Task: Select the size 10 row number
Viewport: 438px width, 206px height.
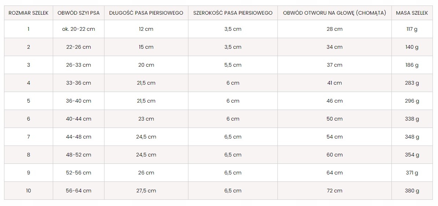Action: 29,191
